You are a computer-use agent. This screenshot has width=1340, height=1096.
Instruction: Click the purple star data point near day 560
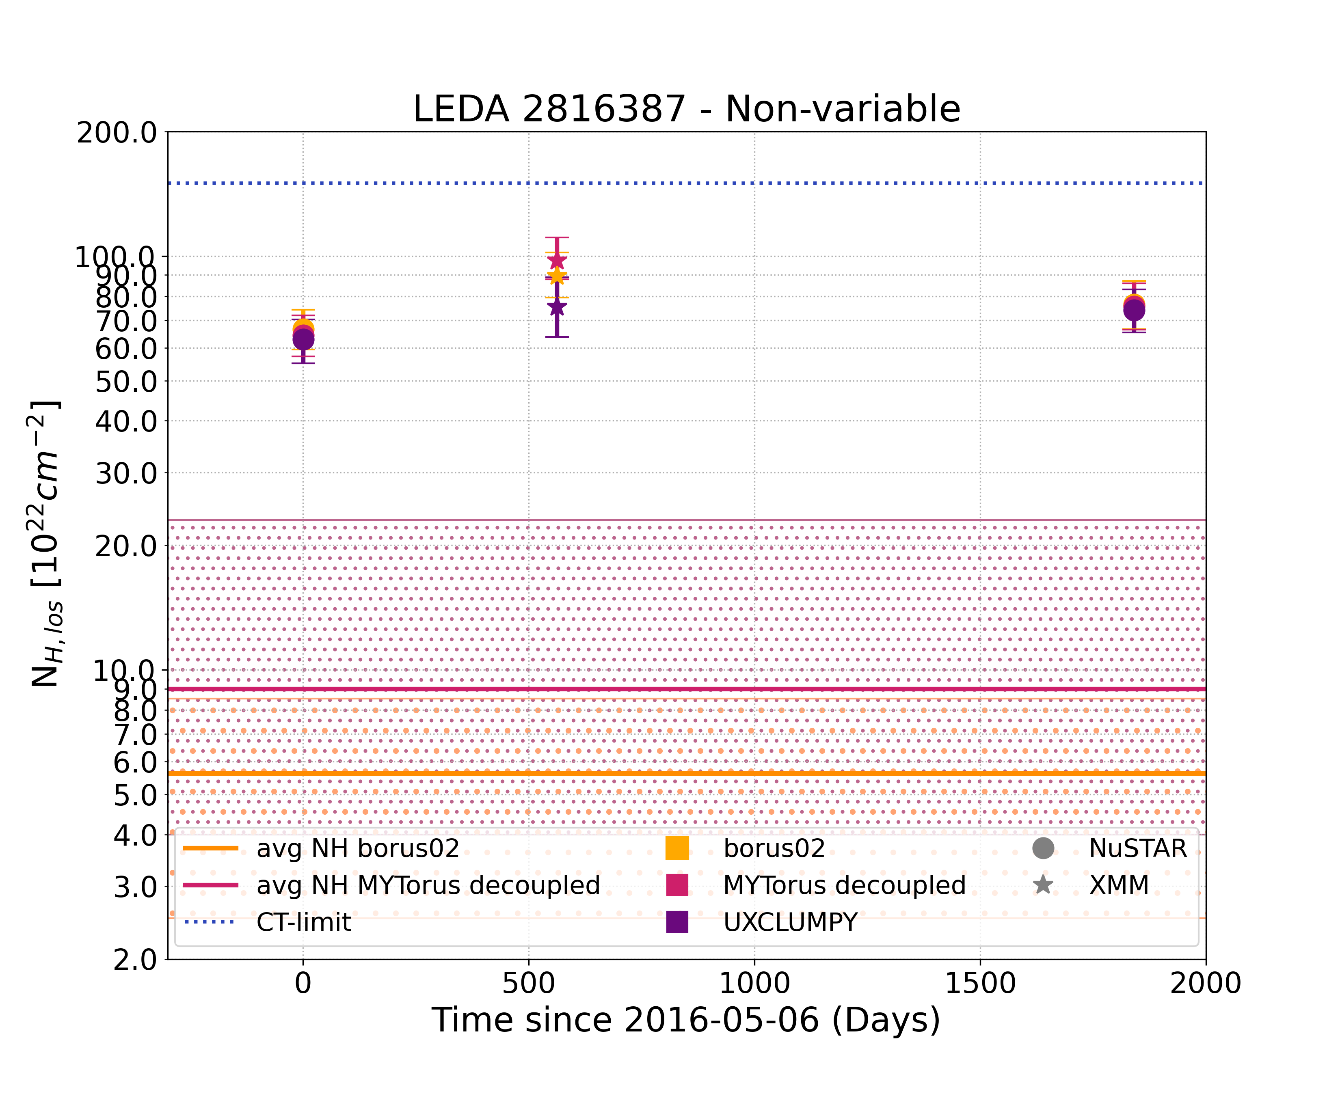click(557, 307)
